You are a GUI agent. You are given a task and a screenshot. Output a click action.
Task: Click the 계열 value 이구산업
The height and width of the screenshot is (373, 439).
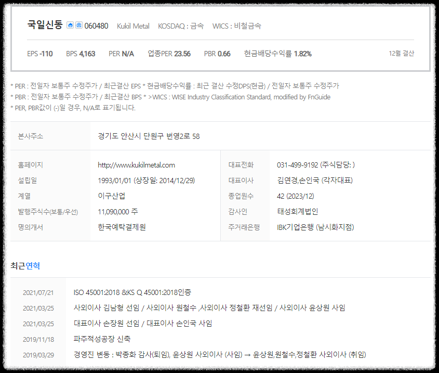point(111,196)
